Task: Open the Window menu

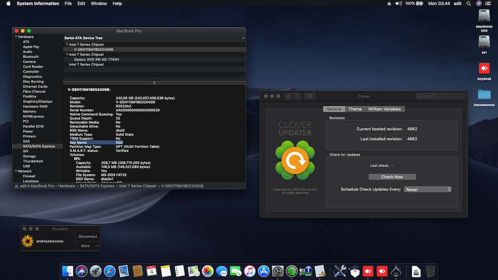Action: (x=99, y=4)
